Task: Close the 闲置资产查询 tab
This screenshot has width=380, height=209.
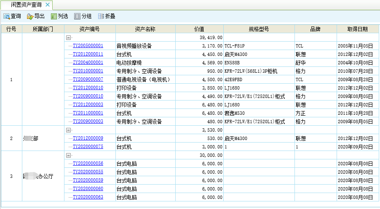Action: coord(47,5)
